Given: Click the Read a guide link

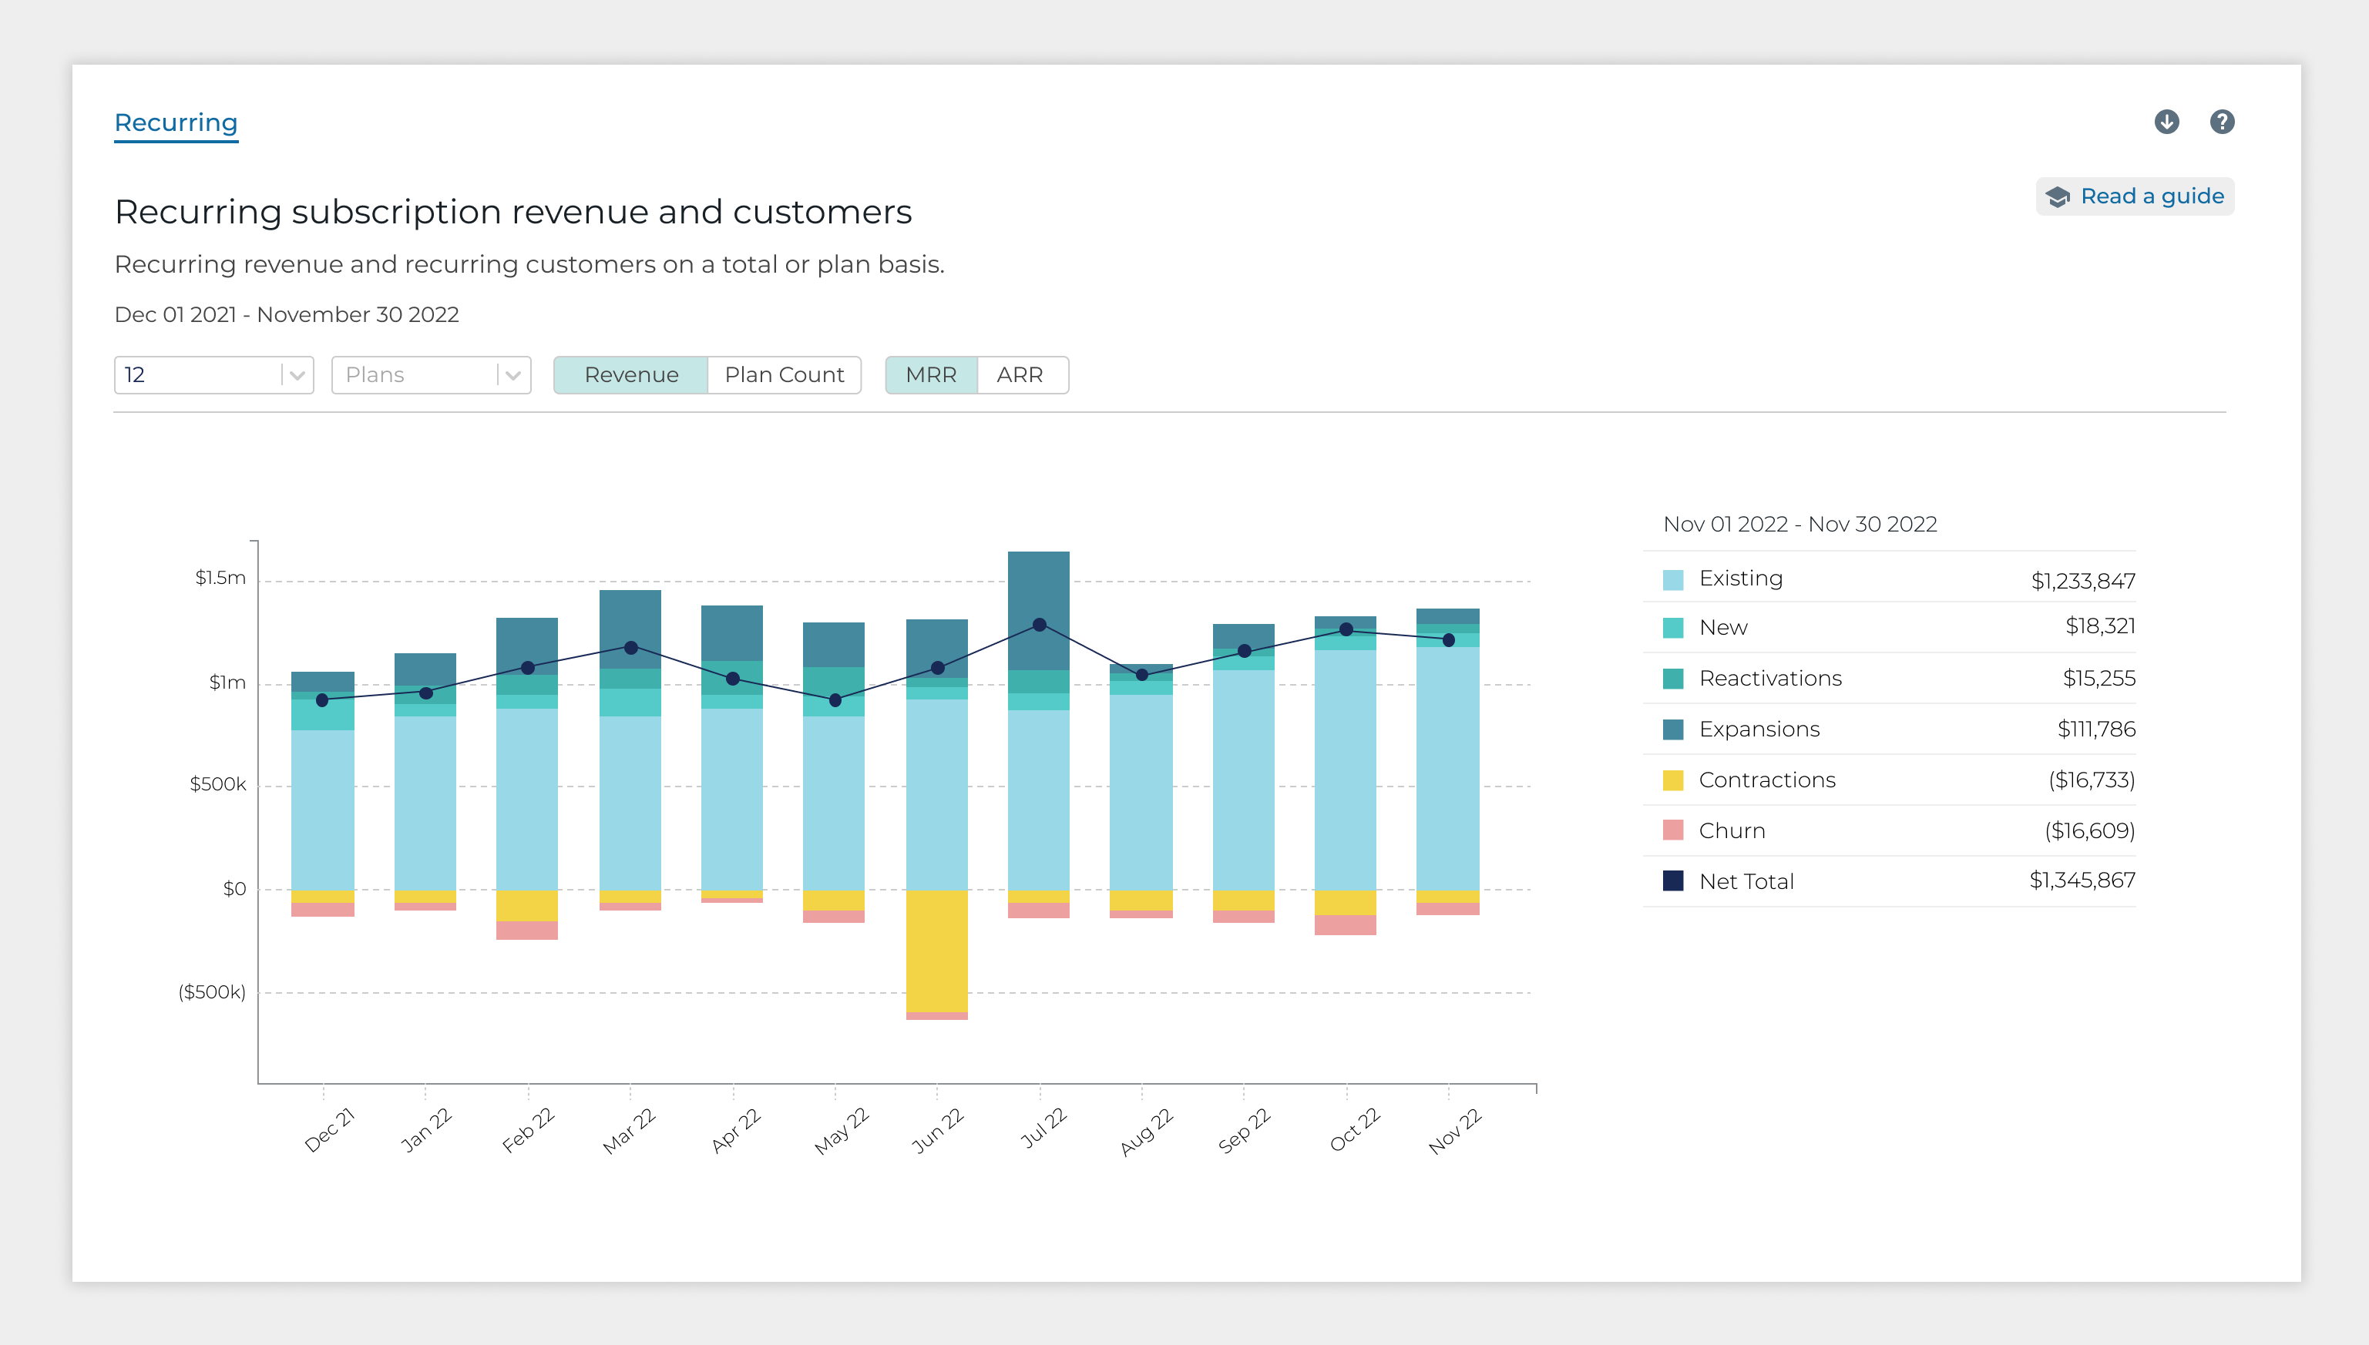Looking at the screenshot, I should [x=2151, y=196].
